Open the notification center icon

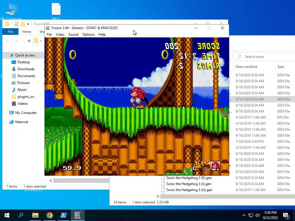(286, 215)
